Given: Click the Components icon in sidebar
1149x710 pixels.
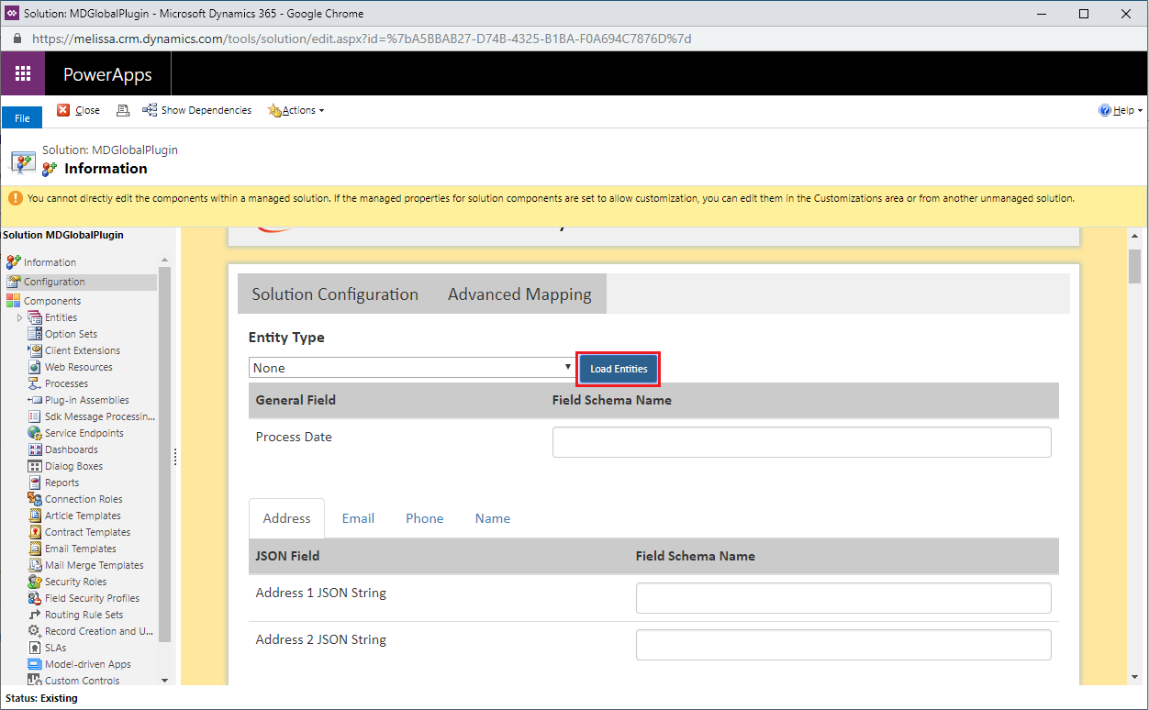Looking at the screenshot, I should [13, 301].
